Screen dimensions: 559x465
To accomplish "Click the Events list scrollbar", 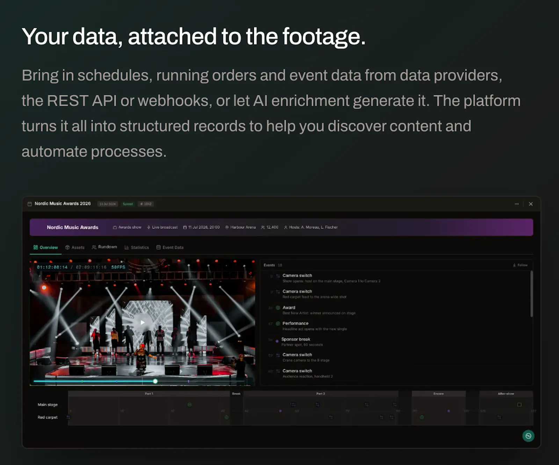I will [531, 294].
